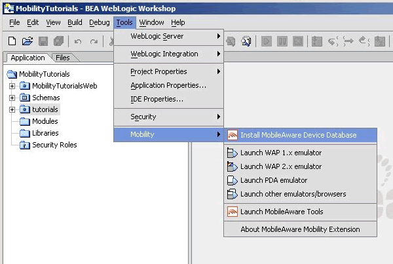Open the Security submenu

[x=169, y=117]
